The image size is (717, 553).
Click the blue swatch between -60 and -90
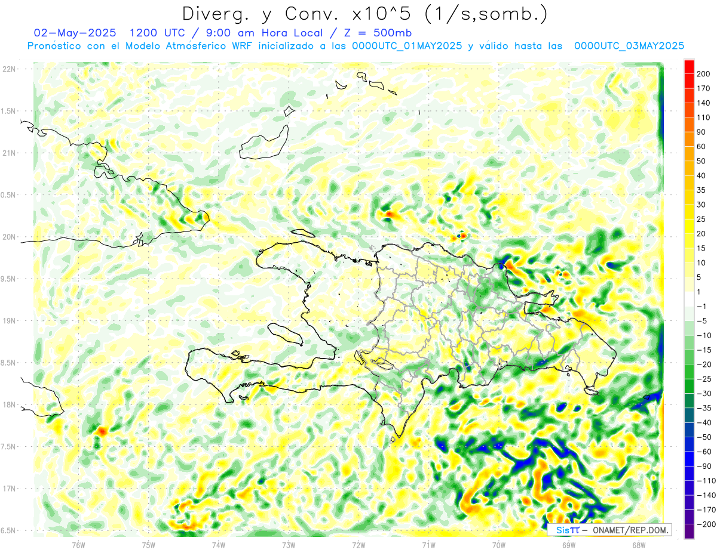point(689,459)
